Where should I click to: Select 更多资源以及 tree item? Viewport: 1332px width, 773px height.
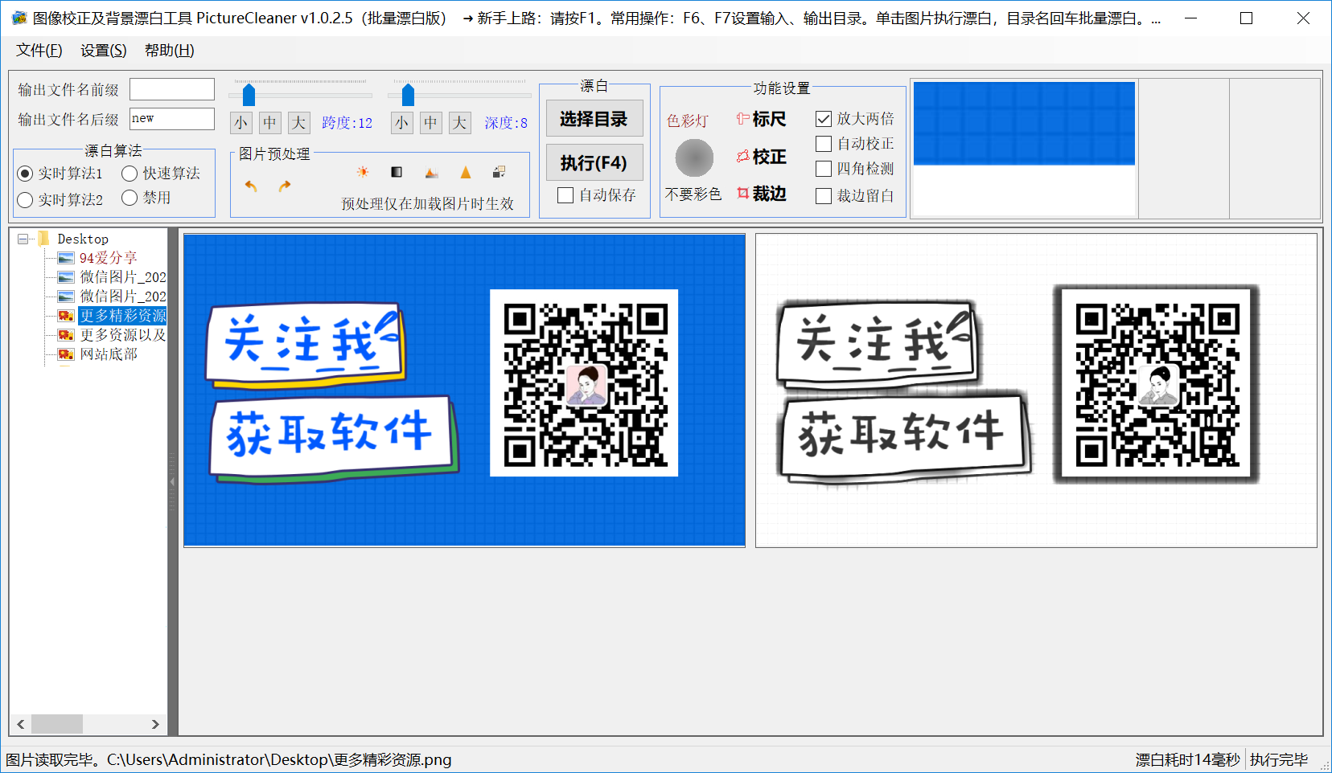122,335
